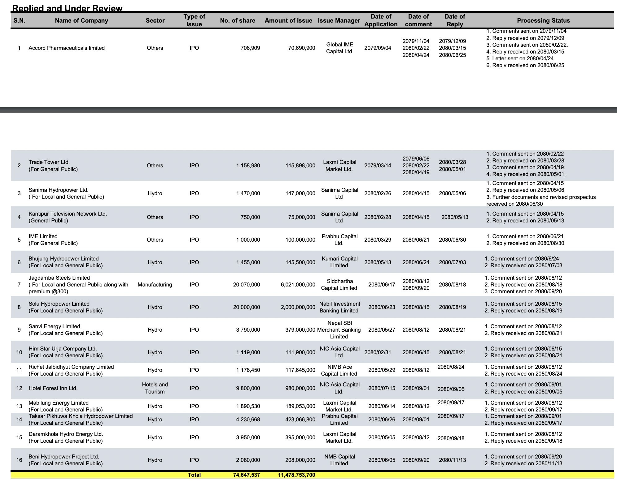Click the total share count 74,647,537
Viewport: 617px width, 482px height.
[247, 475]
